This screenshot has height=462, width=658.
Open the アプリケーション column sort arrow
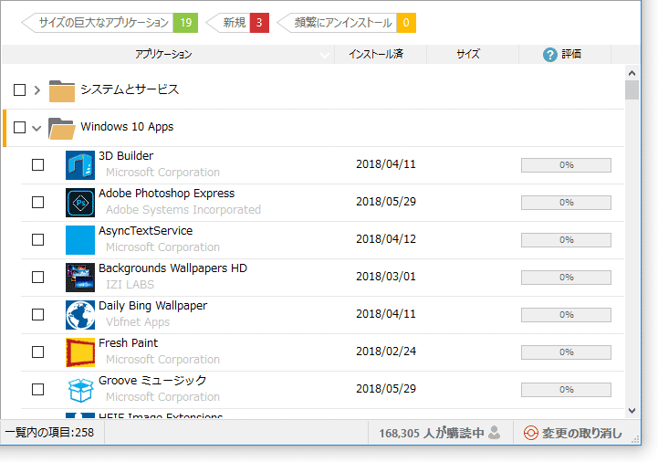click(x=324, y=55)
